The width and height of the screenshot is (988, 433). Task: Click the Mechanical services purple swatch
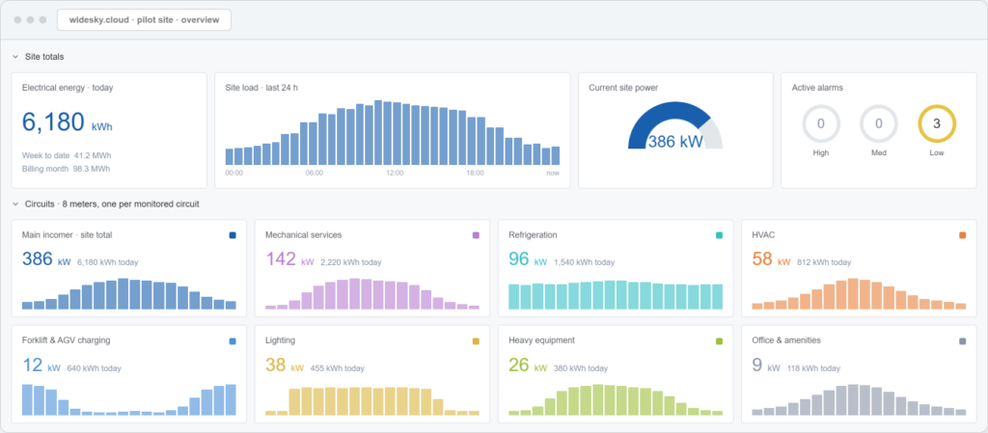click(x=476, y=235)
